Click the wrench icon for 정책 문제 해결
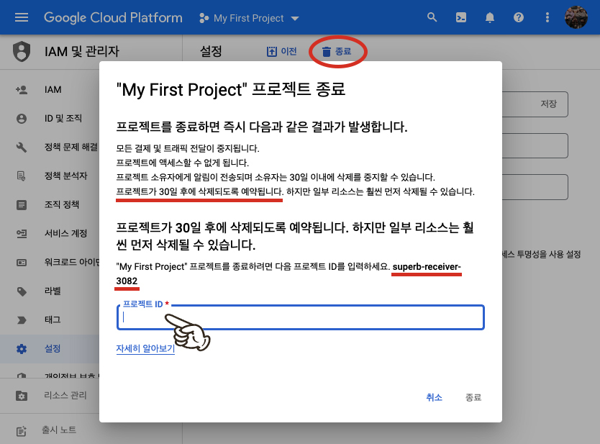Image resolution: width=600 pixels, height=444 pixels. 22,148
